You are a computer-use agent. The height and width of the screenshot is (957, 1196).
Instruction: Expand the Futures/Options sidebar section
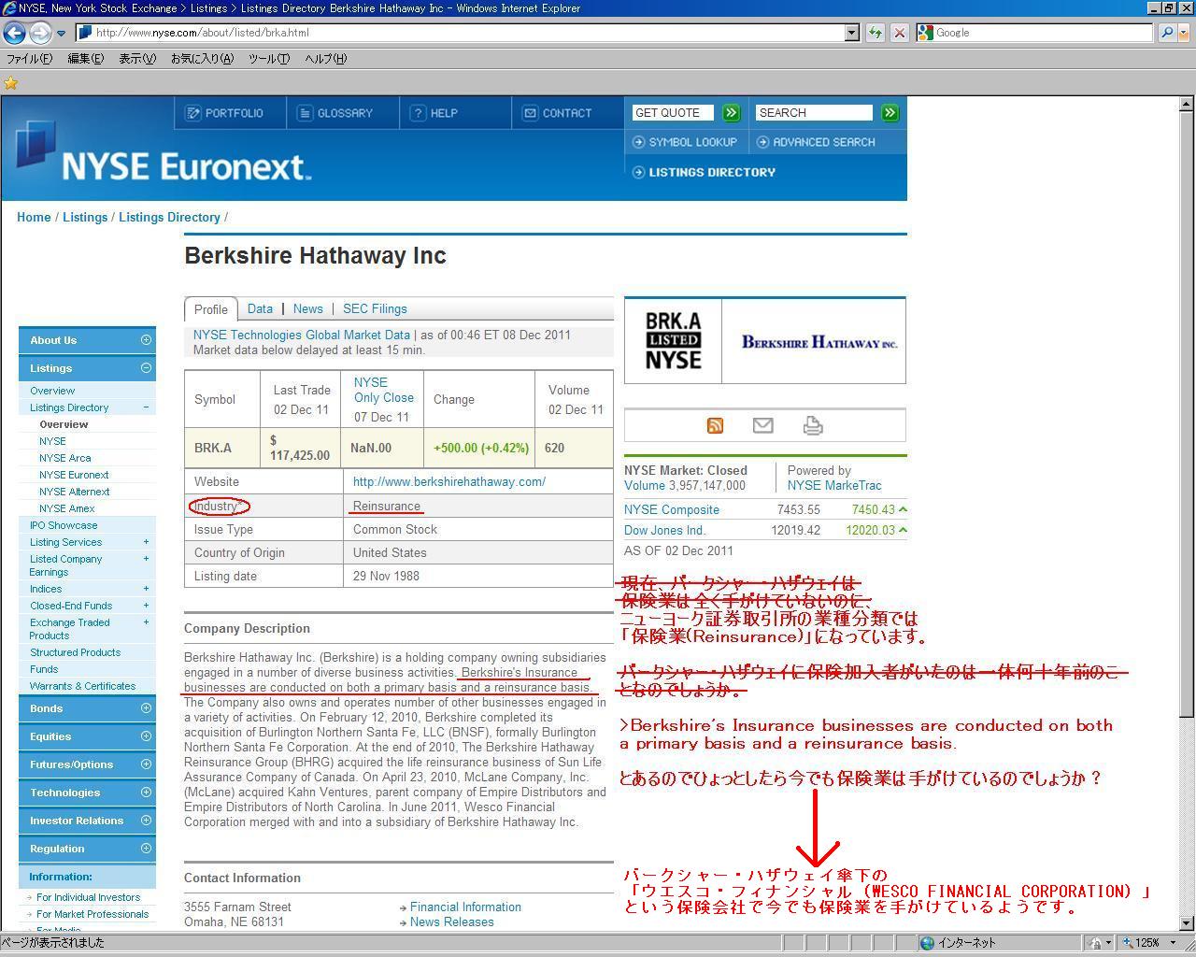[146, 764]
